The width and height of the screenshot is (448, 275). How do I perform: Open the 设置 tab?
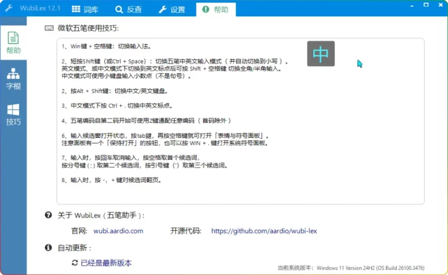(x=172, y=10)
